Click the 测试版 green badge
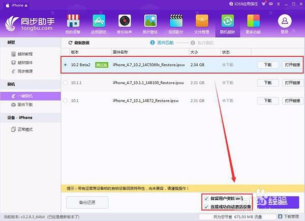The width and height of the screenshot is (305, 221). pyautogui.click(x=102, y=65)
